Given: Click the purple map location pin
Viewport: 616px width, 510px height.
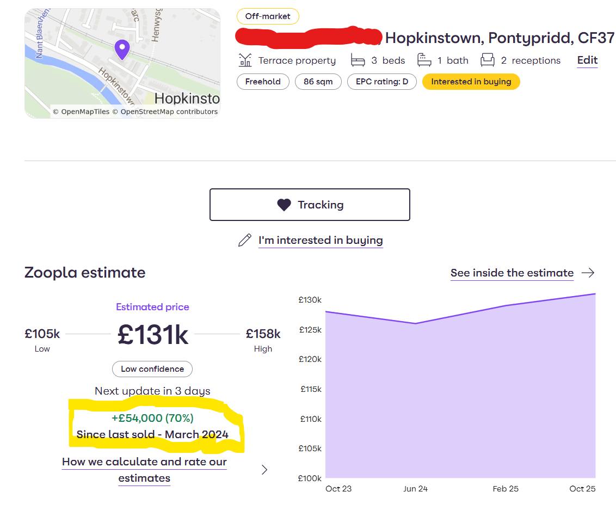Looking at the screenshot, I should point(122,49).
